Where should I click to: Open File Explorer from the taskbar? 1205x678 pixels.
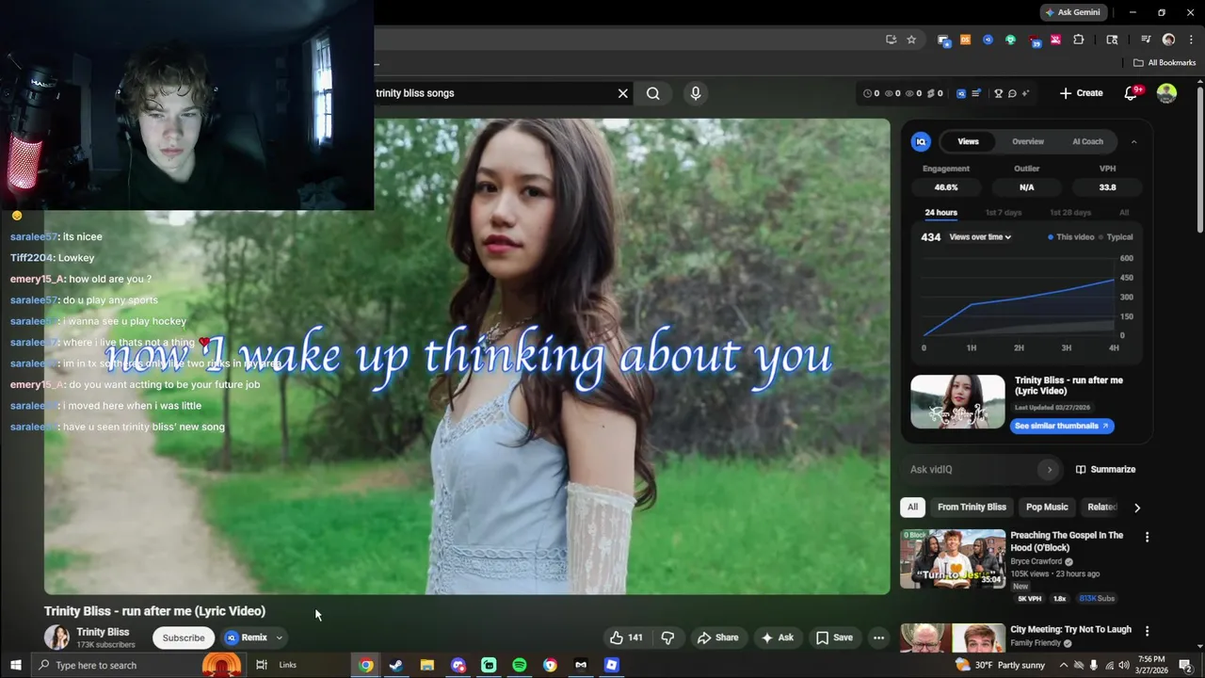(x=427, y=665)
